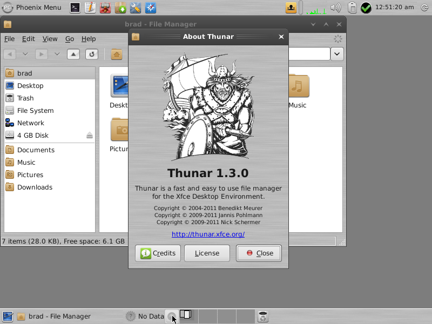This screenshot has height=324, width=432.
Task: Open the thunar.xfce.org link
Action: 208,234
